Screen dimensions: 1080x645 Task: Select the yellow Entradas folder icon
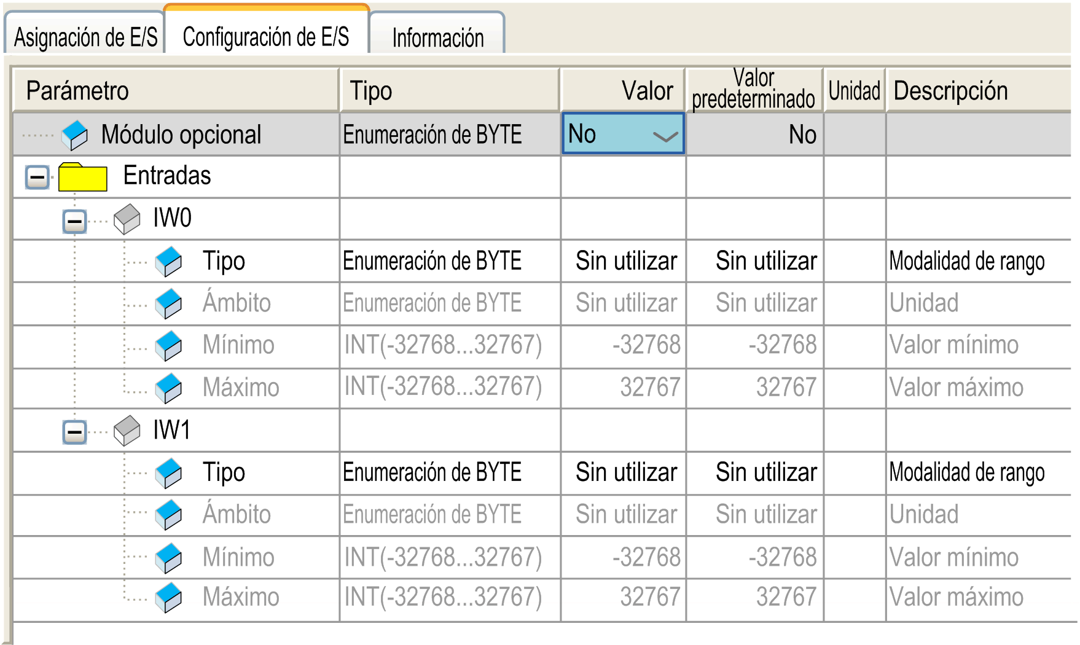[83, 177]
